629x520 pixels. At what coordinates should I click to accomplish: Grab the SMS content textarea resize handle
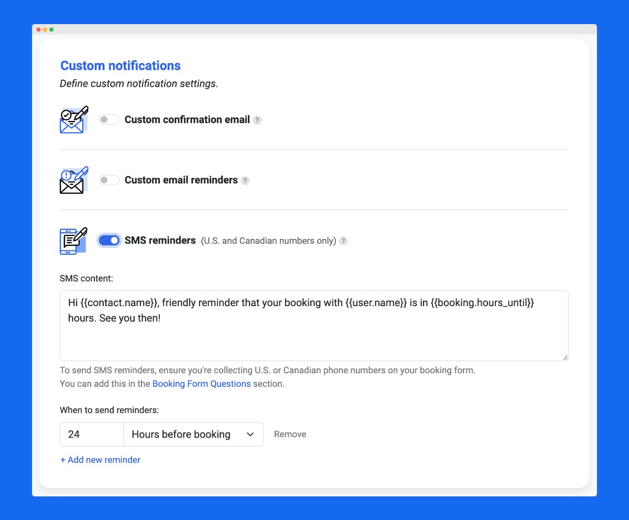[565, 357]
